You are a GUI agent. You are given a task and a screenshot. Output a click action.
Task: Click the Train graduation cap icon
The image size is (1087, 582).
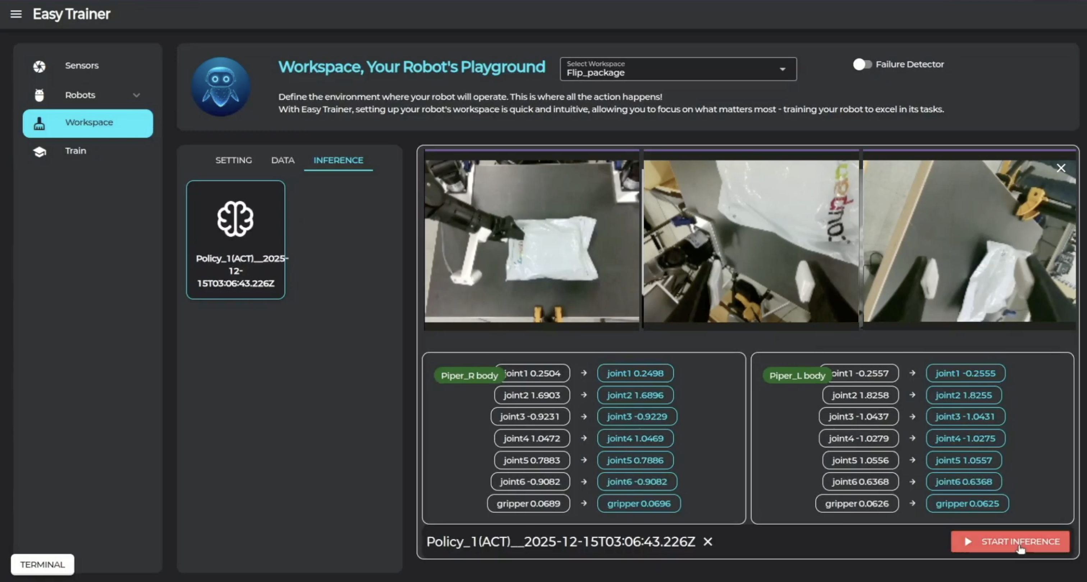tap(39, 151)
